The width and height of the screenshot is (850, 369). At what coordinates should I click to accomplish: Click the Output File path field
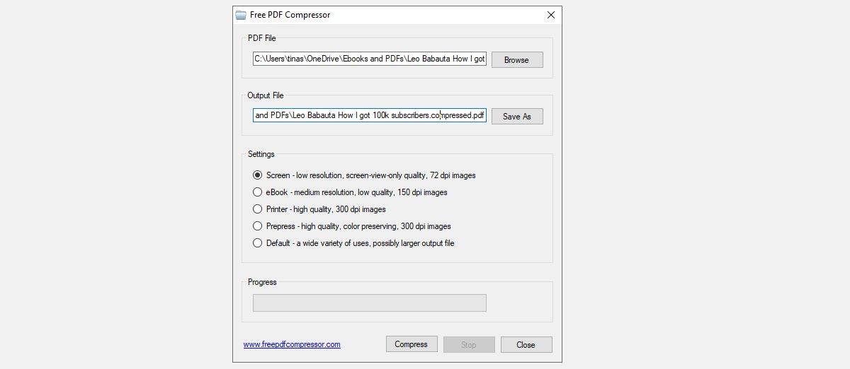[369, 115]
